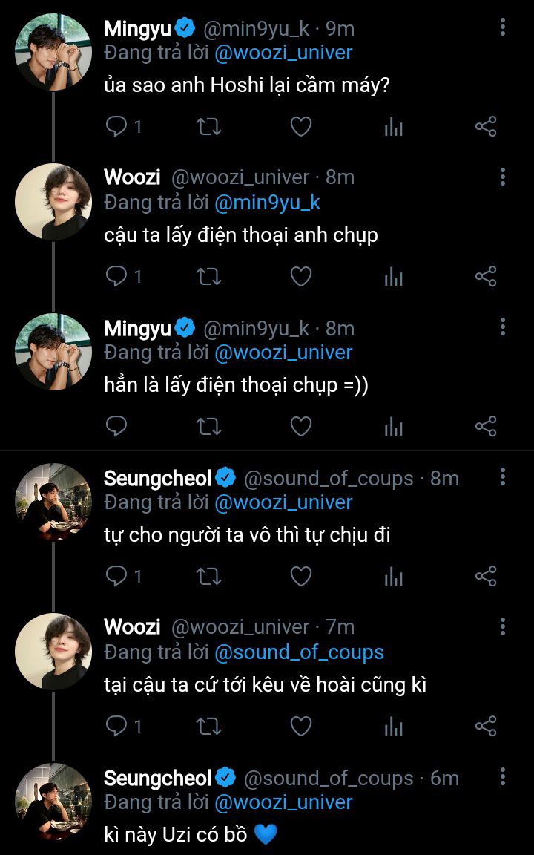Image resolution: width=534 pixels, height=855 pixels.
Task: Reply to Mingyu's tweet about Hoshi
Action: [x=116, y=127]
